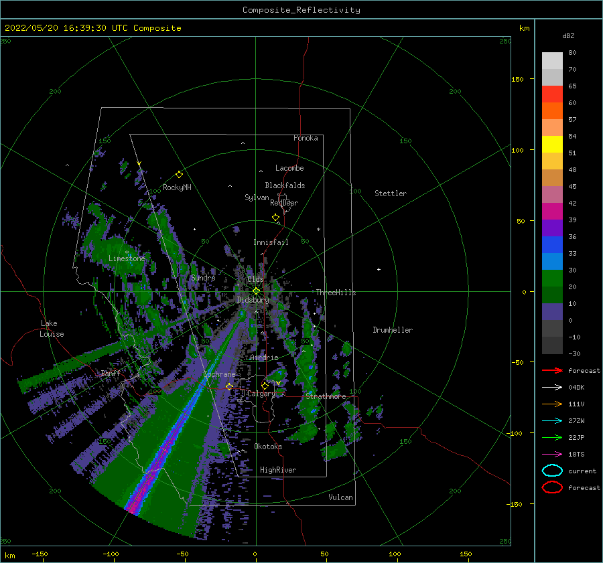This screenshot has height=563, width=603.
Task: Select the purple 39–36 dBZ swatch
Action: pos(552,228)
